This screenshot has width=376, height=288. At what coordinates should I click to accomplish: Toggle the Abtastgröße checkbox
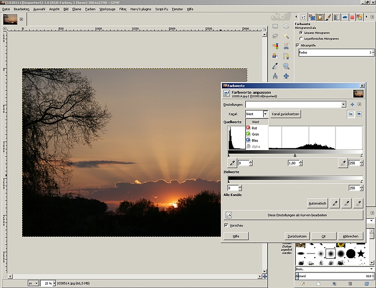[x=298, y=45]
